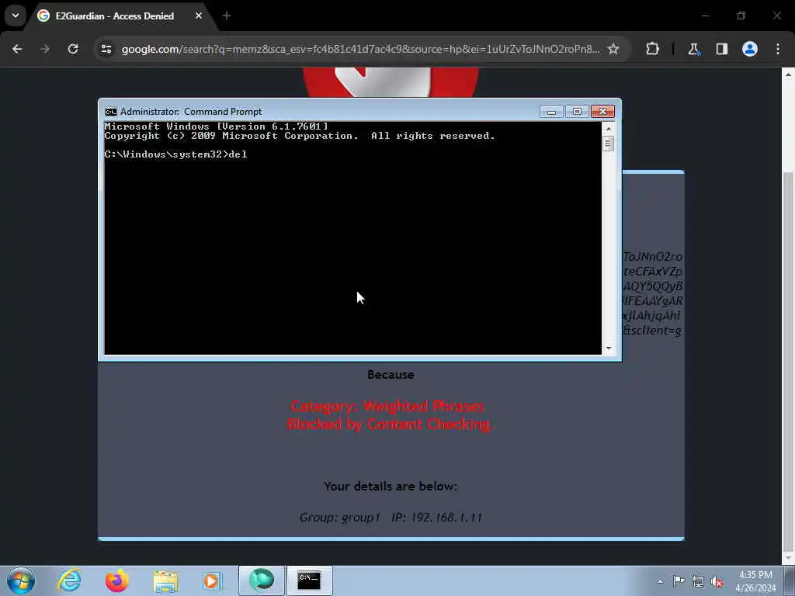
Task: Click the 'IP: 192.168.1.11' text
Action: (436, 518)
